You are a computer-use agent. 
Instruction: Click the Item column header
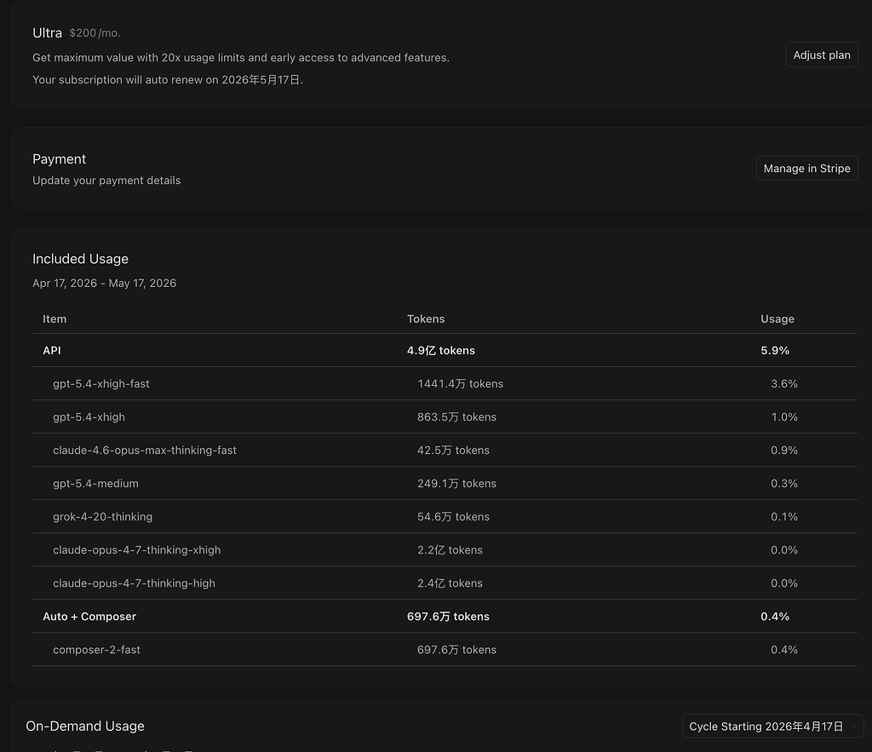(x=54, y=319)
